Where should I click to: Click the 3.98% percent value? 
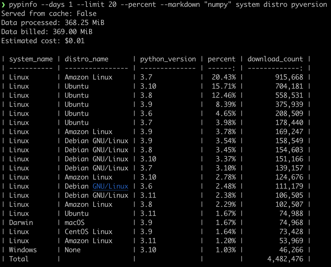(x=226, y=122)
